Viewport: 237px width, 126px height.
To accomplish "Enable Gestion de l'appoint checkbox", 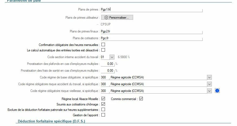I will click(103, 115).
